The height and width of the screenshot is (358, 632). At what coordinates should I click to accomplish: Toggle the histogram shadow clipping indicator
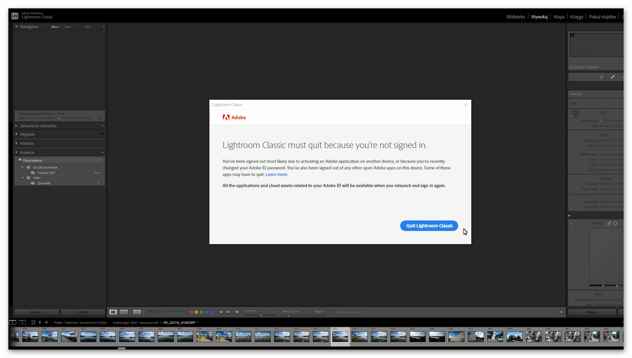point(573,35)
